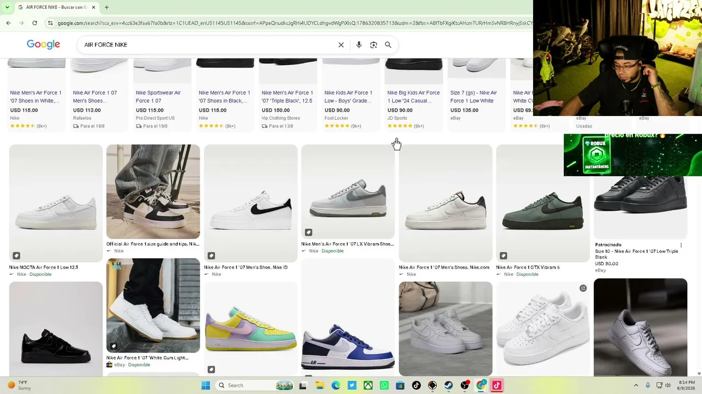Screen dimensions: 702x394
Task: Click product tag badge on green GTX Vibram image
Action: point(503,256)
